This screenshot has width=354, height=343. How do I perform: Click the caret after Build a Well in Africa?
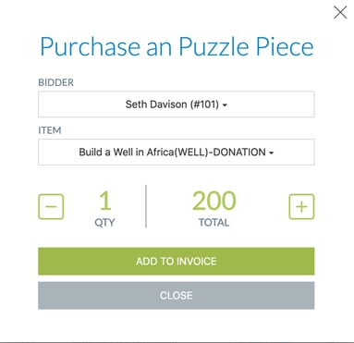coord(271,153)
